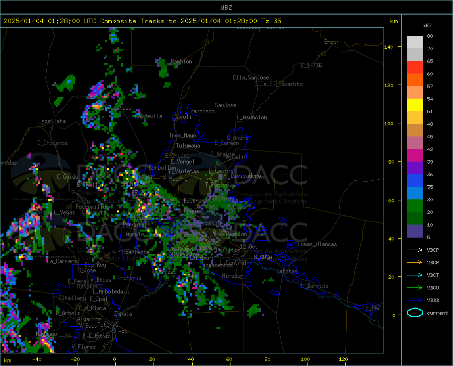
Task: Click the Encon label at top right
Action: pos(332,42)
